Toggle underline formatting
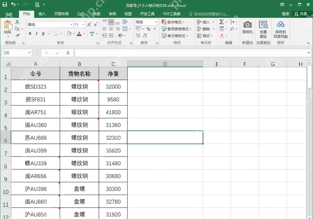Image resolution: width=313 pixels, height=219 pixels. [44, 34]
